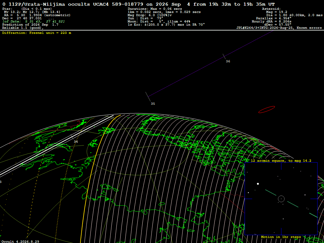Viewport: 324px width, 243px height.
Task: Click the 35 minute time marker label
Action: 153,104
